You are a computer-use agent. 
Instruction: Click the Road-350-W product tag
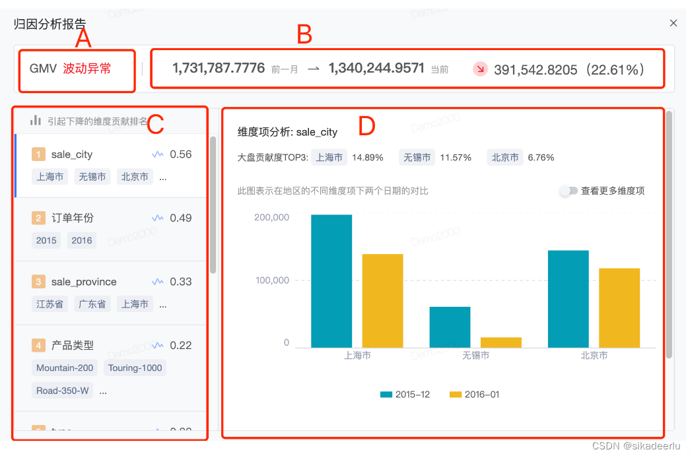(x=63, y=391)
